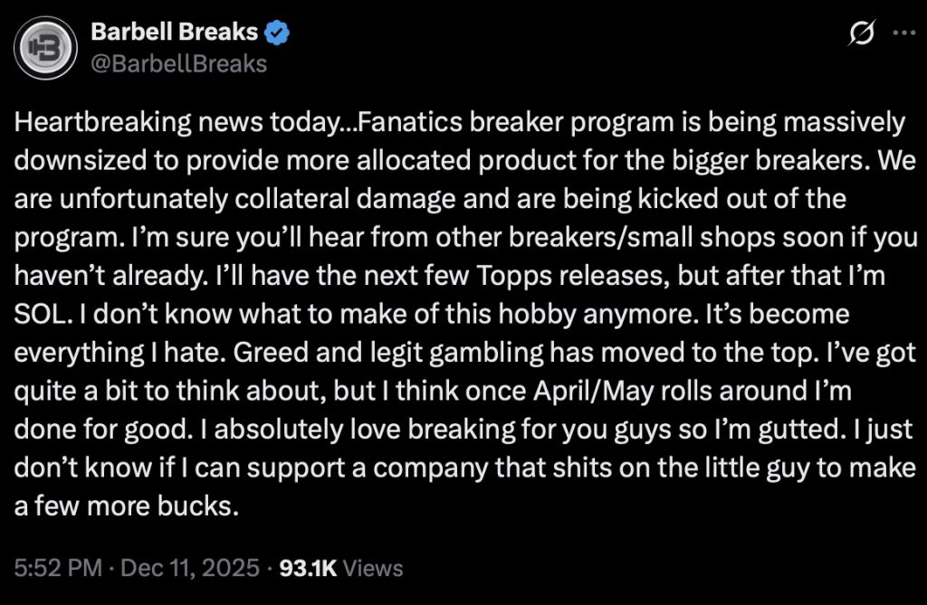
Task: Open the @BarbellBreaks handle link
Action: [179, 63]
